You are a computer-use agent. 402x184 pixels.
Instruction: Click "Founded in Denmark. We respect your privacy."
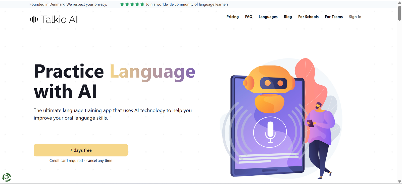point(68,4)
